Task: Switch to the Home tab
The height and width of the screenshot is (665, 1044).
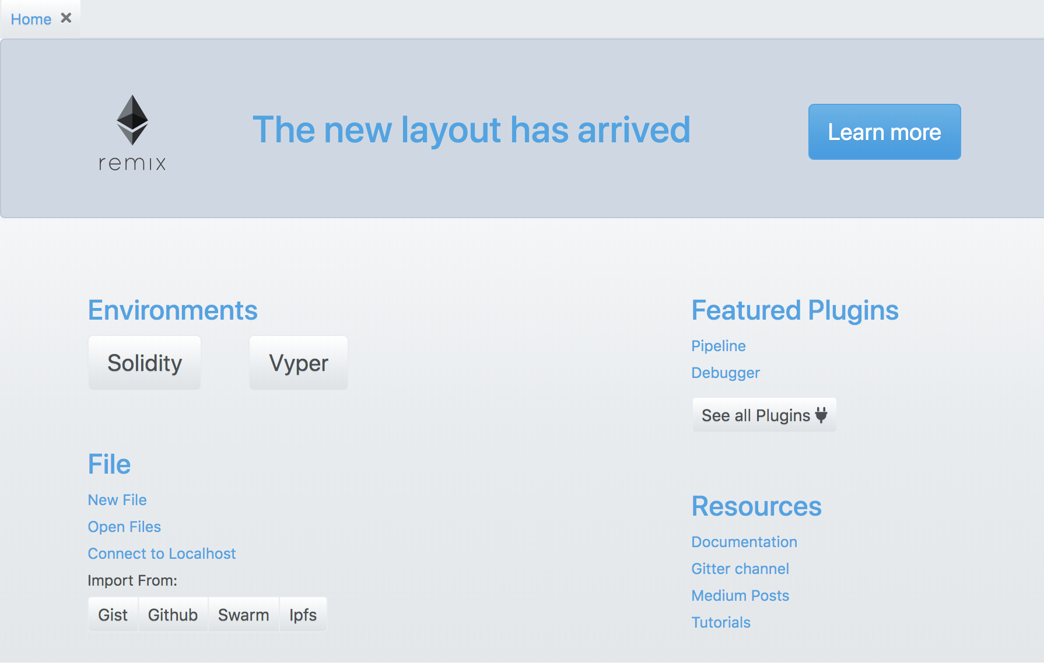Action: pyautogui.click(x=31, y=19)
